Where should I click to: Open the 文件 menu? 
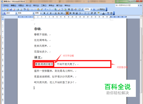click(x=6, y=5)
